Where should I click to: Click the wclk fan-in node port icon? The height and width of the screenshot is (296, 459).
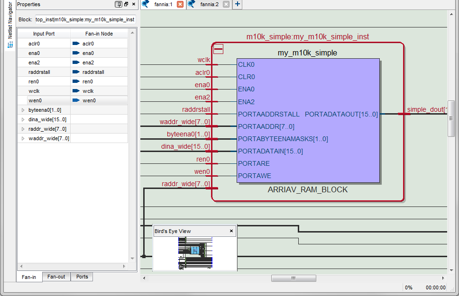click(76, 91)
